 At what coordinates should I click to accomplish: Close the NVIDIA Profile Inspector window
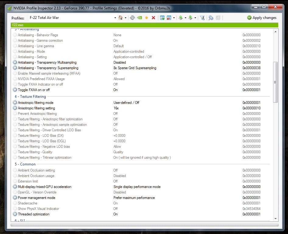pos(275,7)
